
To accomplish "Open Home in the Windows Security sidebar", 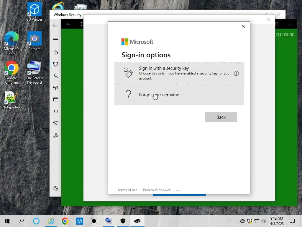I will 56,53.
